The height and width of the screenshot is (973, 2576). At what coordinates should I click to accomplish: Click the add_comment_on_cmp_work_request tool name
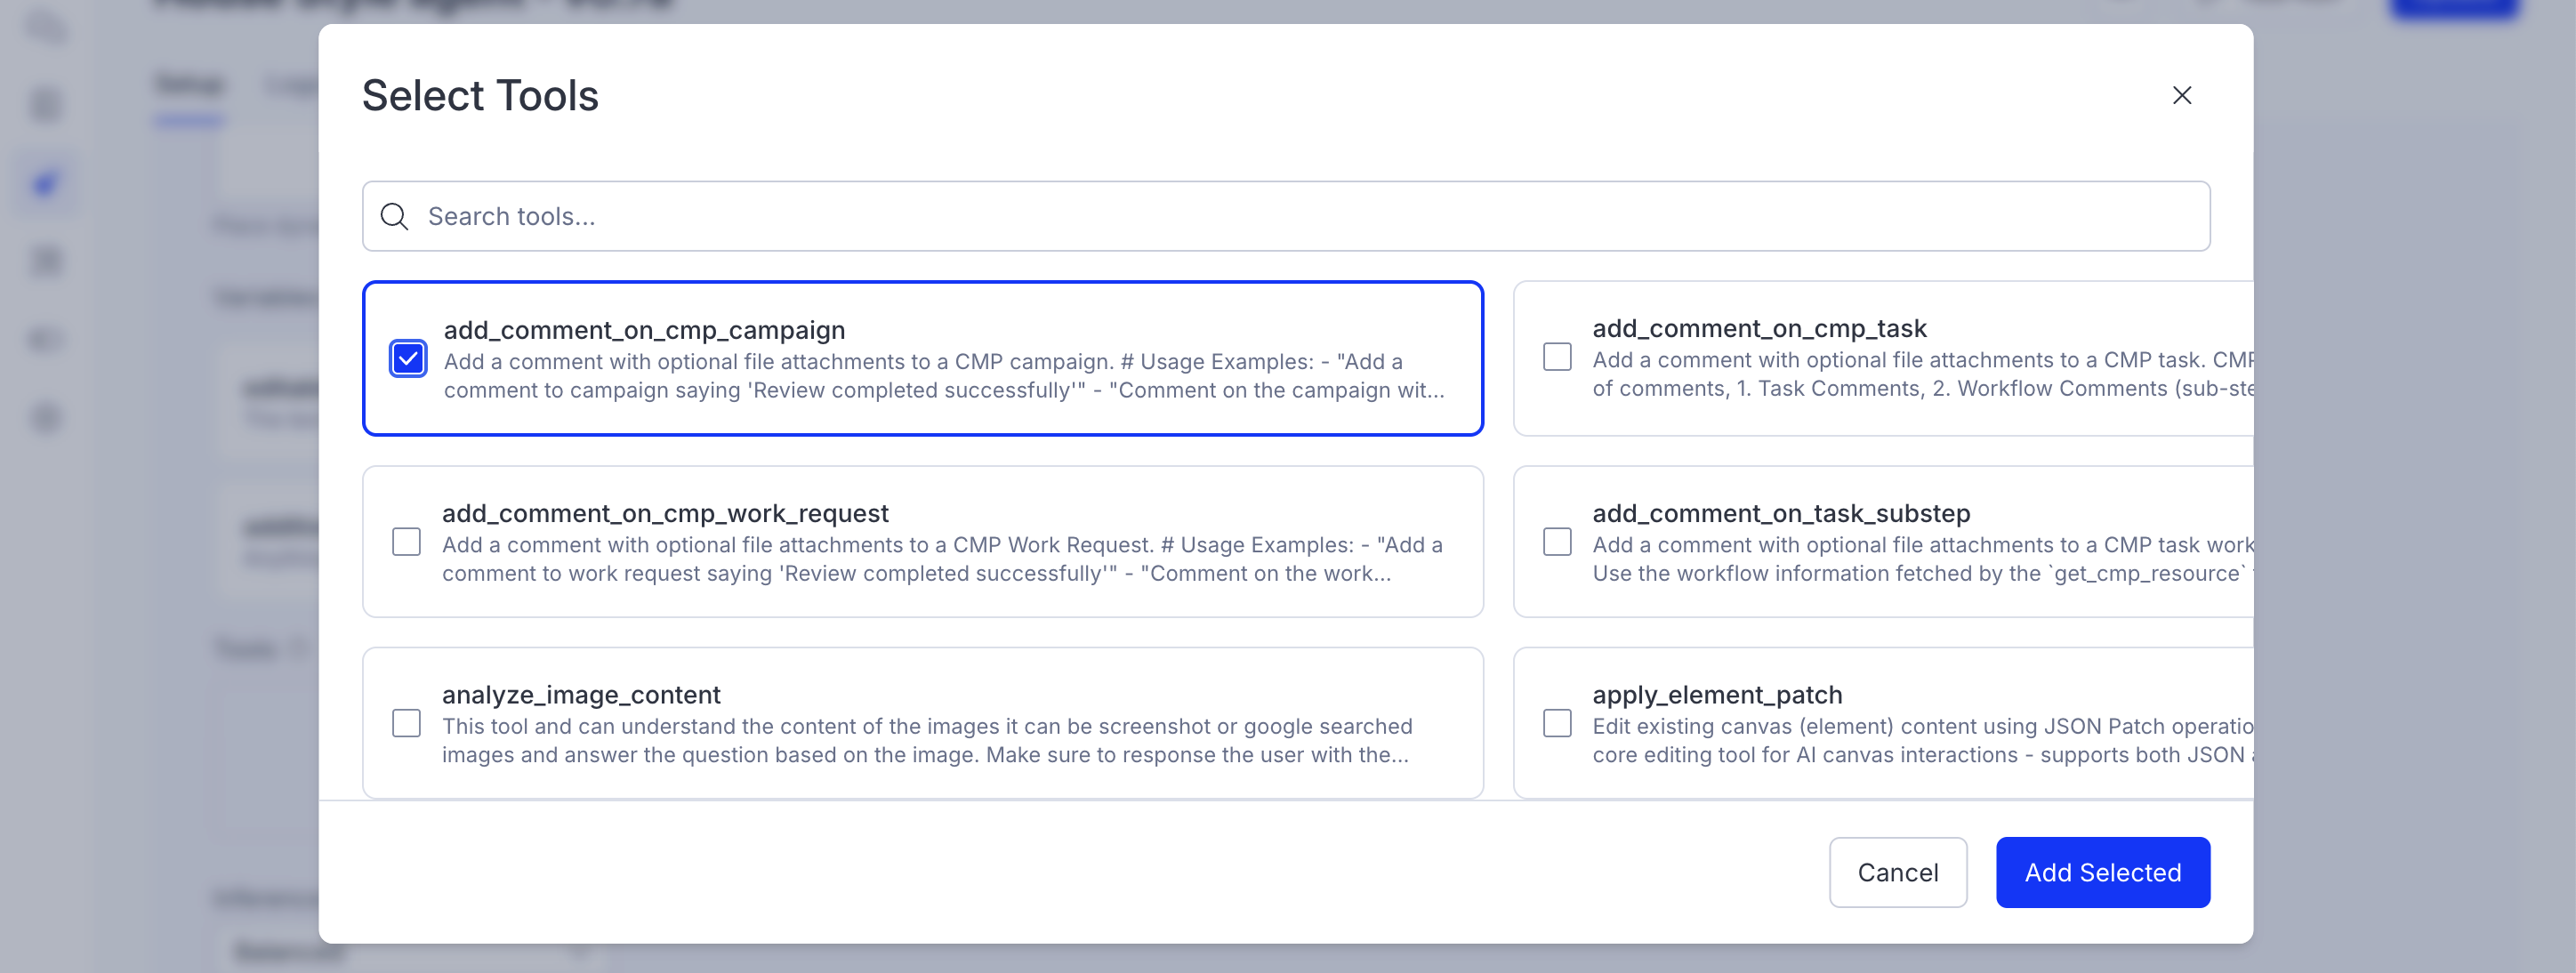pyautogui.click(x=665, y=513)
